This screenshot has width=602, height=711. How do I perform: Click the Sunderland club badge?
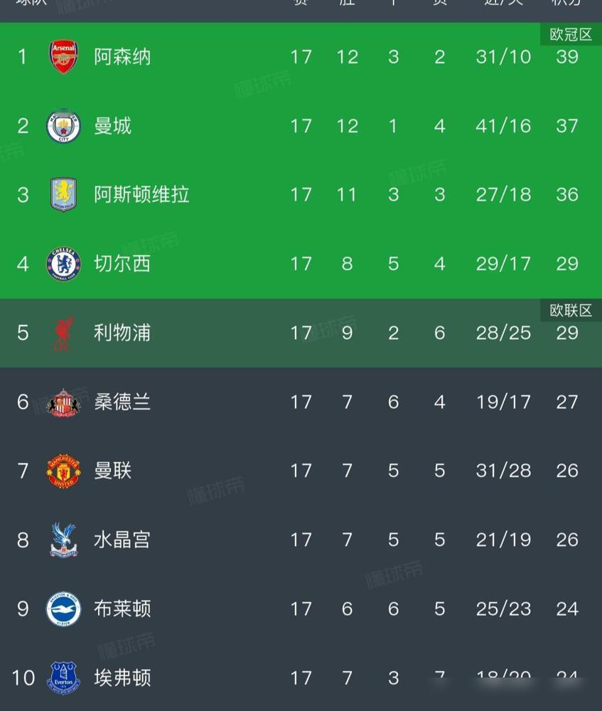63,401
